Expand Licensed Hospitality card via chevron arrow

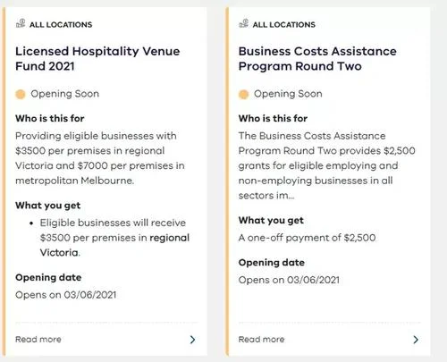point(193,340)
